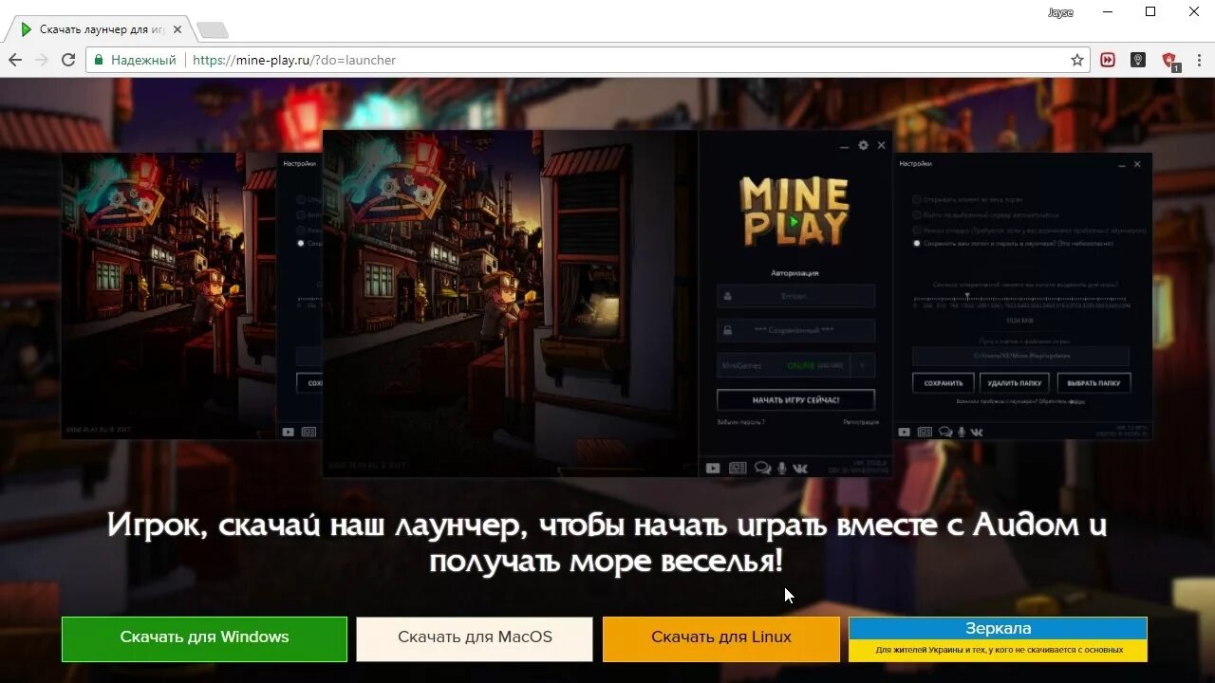Open the Chrome three-dot menu

[1199, 60]
